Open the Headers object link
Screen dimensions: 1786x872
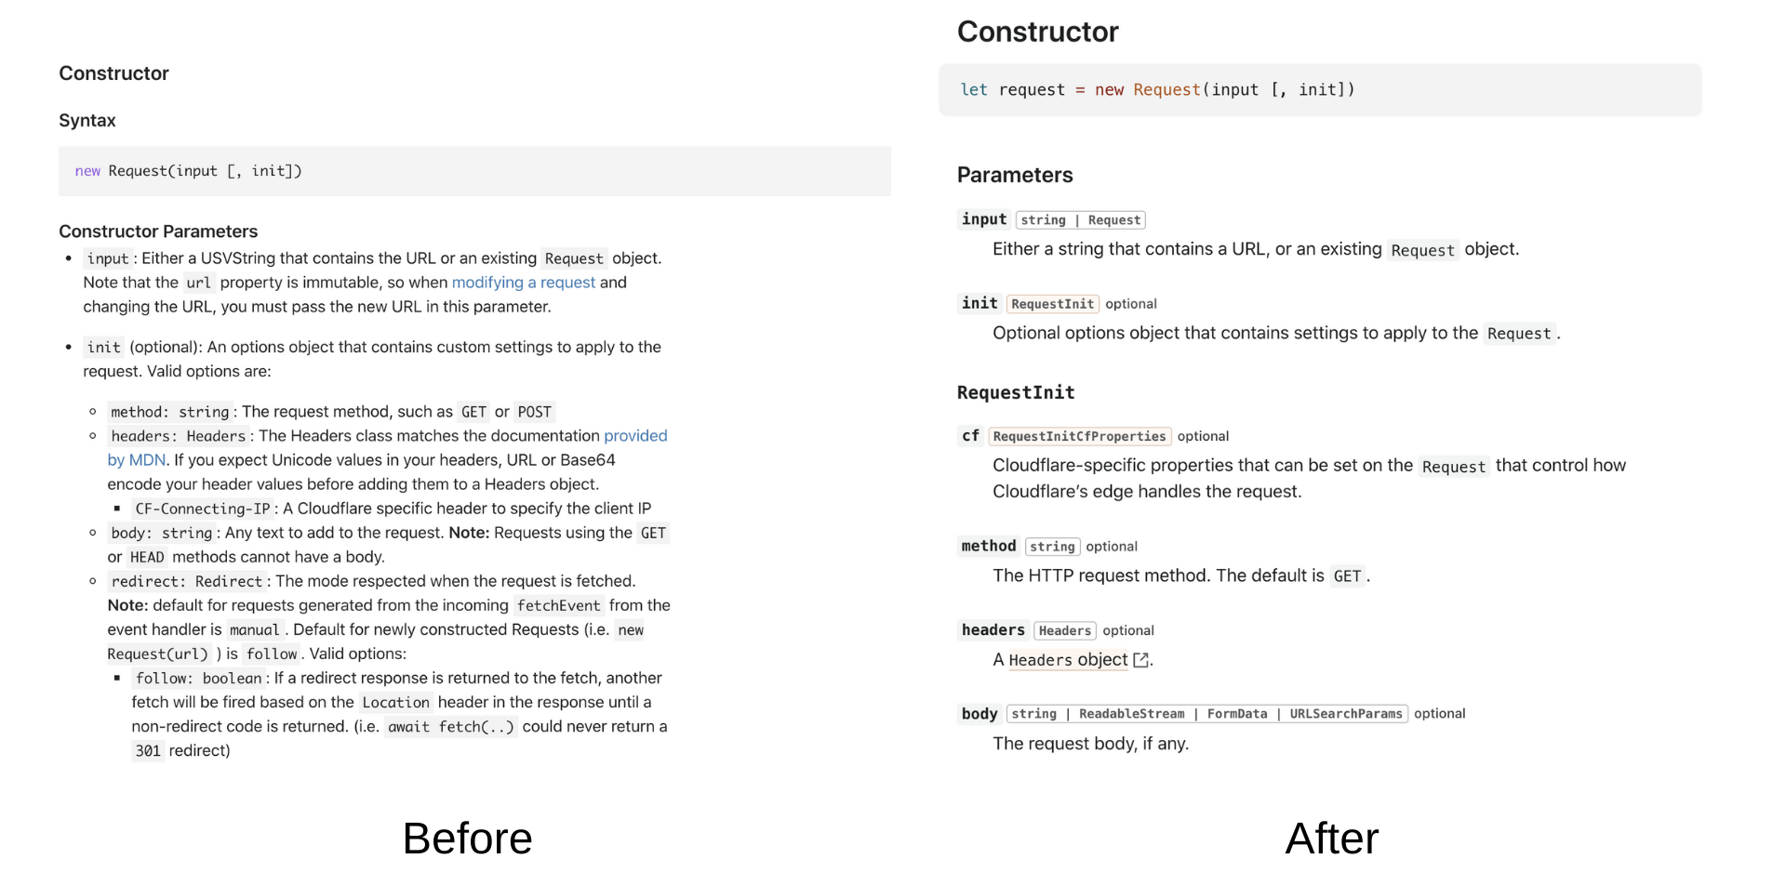tap(1068, 660)
